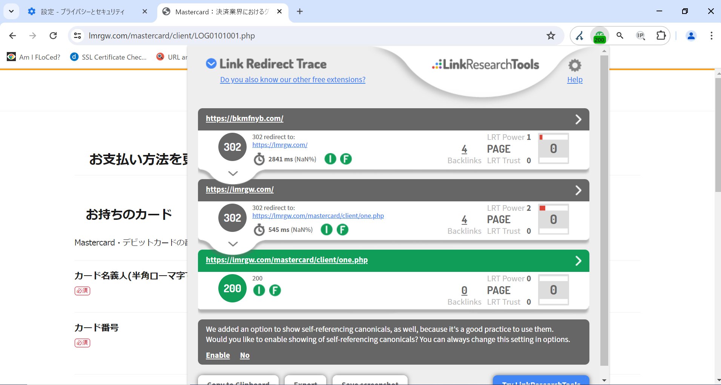Go forward to the next page
Screen dimensions: 721x385
pyautogui.click(x=33, y=36)
